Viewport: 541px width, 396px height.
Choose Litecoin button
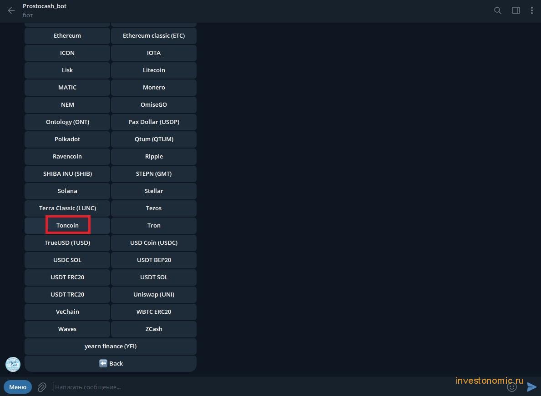point(154,70)
